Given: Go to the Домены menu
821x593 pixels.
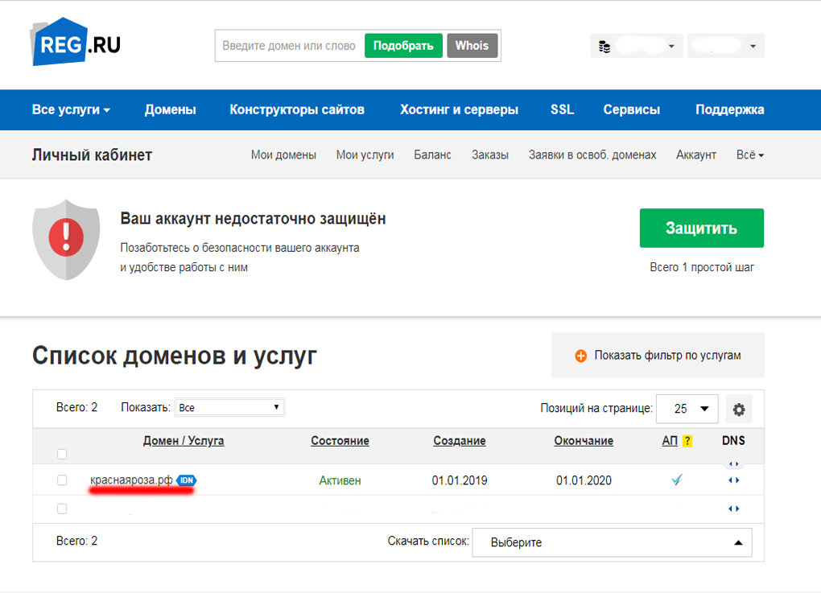Looking at the screenshot, I should point(170,110).
